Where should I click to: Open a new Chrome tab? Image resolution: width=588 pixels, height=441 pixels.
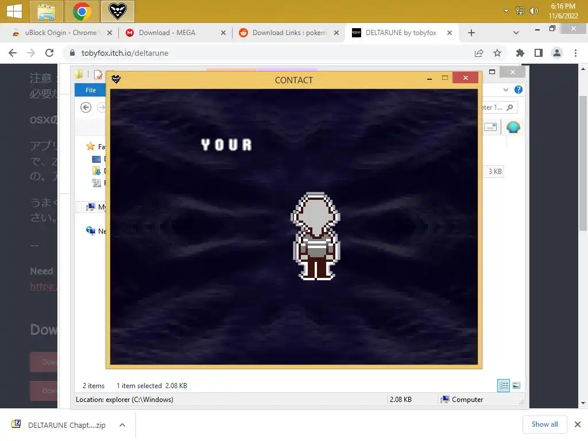pos(471,33)
